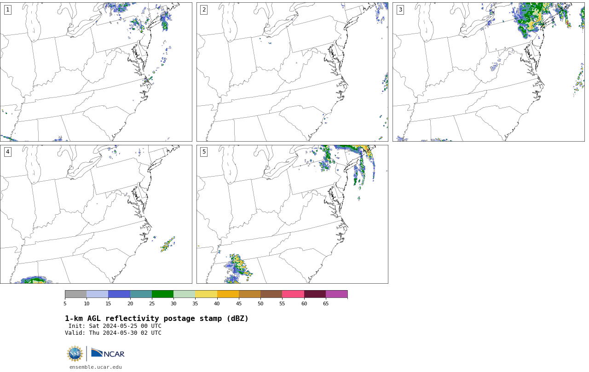Screen dimensions: 589x372
Task: Click the colorbar tick label 65
Action: pyautogui.click(x=326, y=303)
